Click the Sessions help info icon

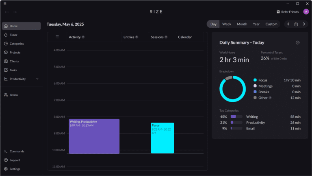click(166, 37)
